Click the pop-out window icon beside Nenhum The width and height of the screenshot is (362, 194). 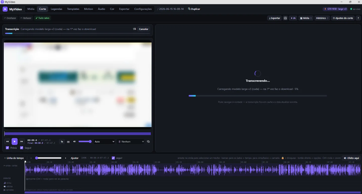(x=148, y=141)
